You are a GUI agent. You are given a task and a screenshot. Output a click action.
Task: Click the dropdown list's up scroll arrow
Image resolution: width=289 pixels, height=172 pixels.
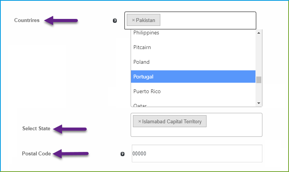[259, 33]
